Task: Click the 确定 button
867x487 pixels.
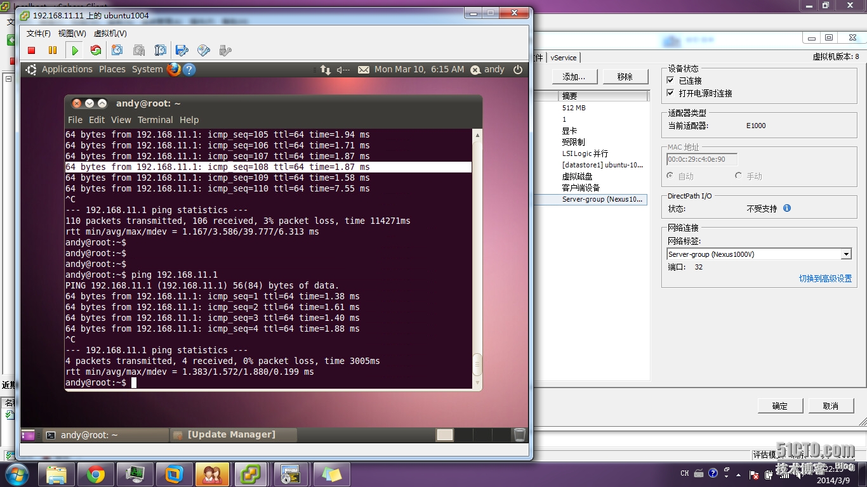Action: pos(780,406)
